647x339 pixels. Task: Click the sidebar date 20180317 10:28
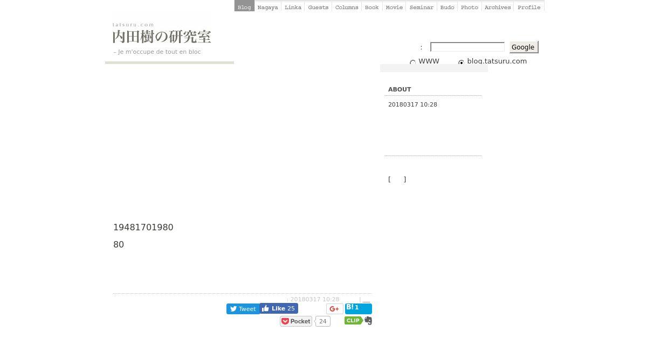coord(412,104)
